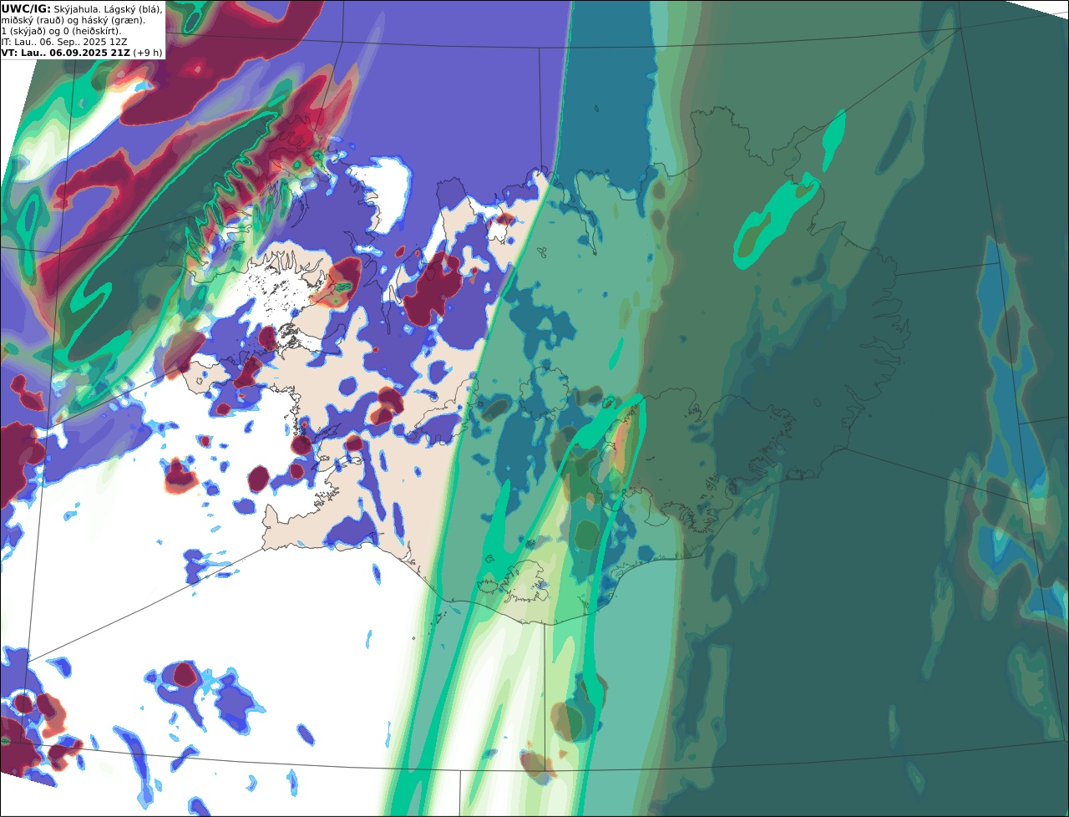
Task: Click the line '1 (skýjað) og 0 (heiðskírt).'
Action: [61, 31]
